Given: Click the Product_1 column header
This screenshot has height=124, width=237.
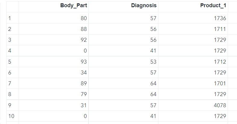Looking at the screenshot, I should (213, 5).
